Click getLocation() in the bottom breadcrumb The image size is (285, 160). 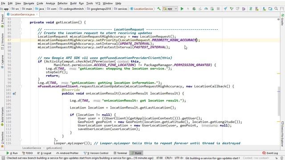(x=54, y=148)
